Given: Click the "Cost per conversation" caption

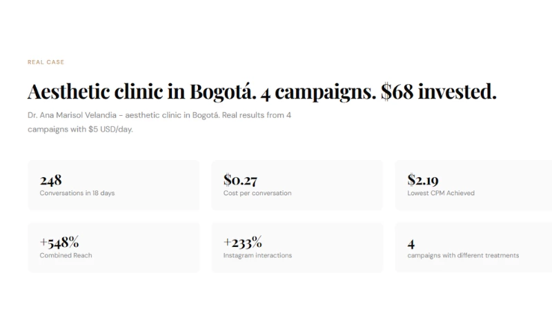Looking at the screenshot, I should [257, 193].
